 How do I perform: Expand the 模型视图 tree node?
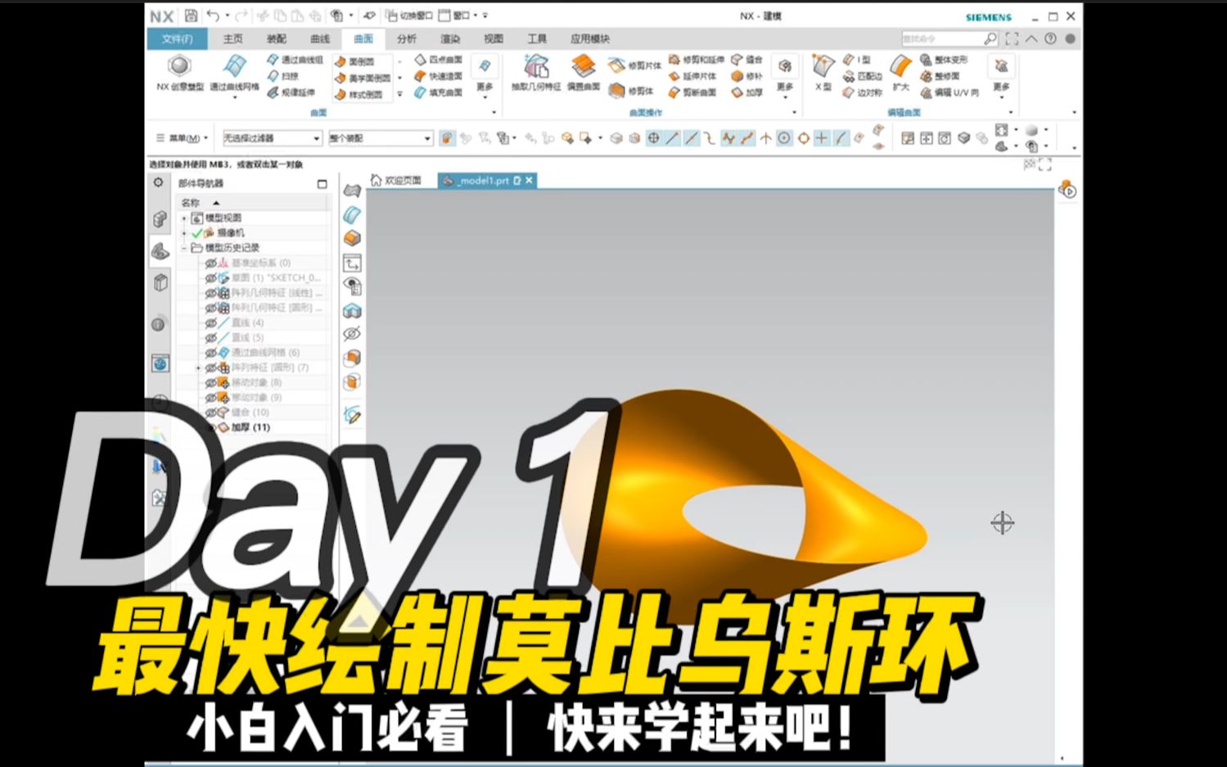pos(183,218)
